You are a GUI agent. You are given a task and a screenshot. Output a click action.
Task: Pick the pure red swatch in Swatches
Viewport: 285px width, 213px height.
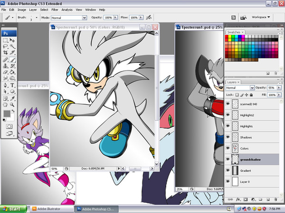point(227,36)
